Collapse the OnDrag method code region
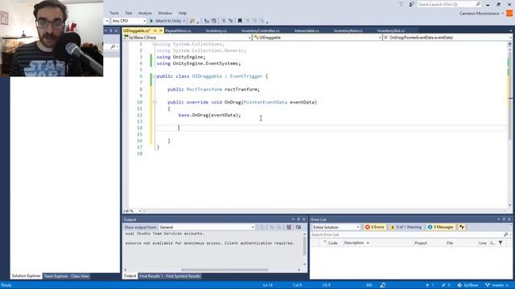The width and height of the screenshot is (515, 289). (154, 102)
